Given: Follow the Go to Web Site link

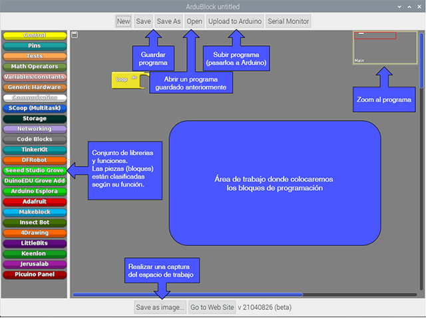Looking at the screenshot, I should pyautogui.click(x=212, y=307).
